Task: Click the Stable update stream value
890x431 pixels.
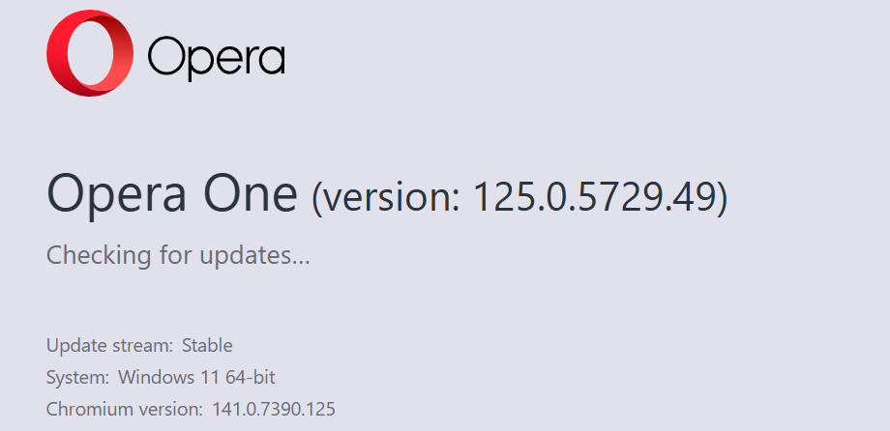Action: tap(209, 345)
